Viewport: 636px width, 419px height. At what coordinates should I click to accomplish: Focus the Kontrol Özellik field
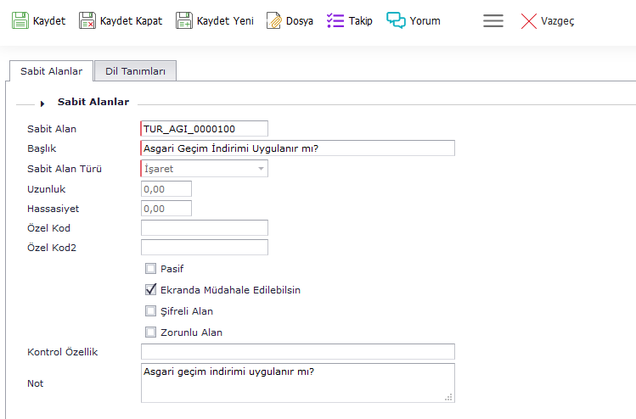point(297,351)
